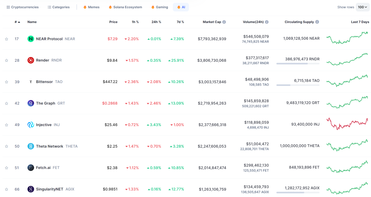Open the Injective 7-day sparkline chart

pos(347,124)
